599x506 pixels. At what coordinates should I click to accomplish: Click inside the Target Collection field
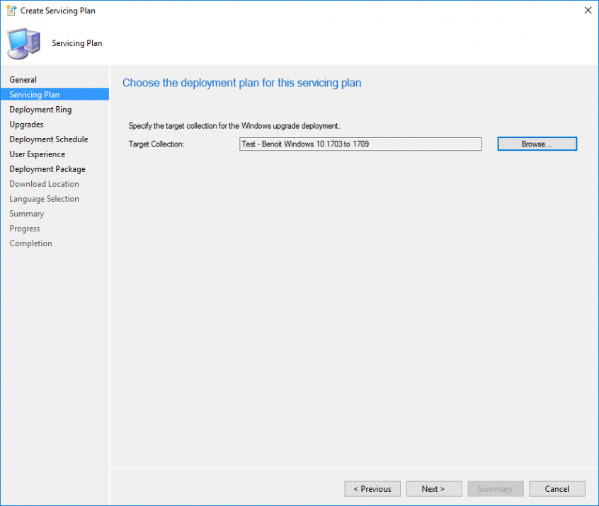click(x=360, y=144)
